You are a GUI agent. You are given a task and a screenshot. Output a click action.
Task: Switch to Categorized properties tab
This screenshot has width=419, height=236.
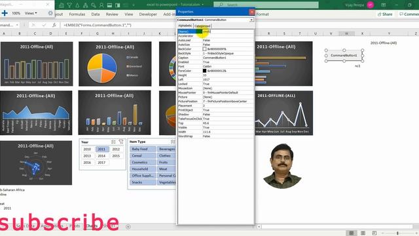[202, 26]
